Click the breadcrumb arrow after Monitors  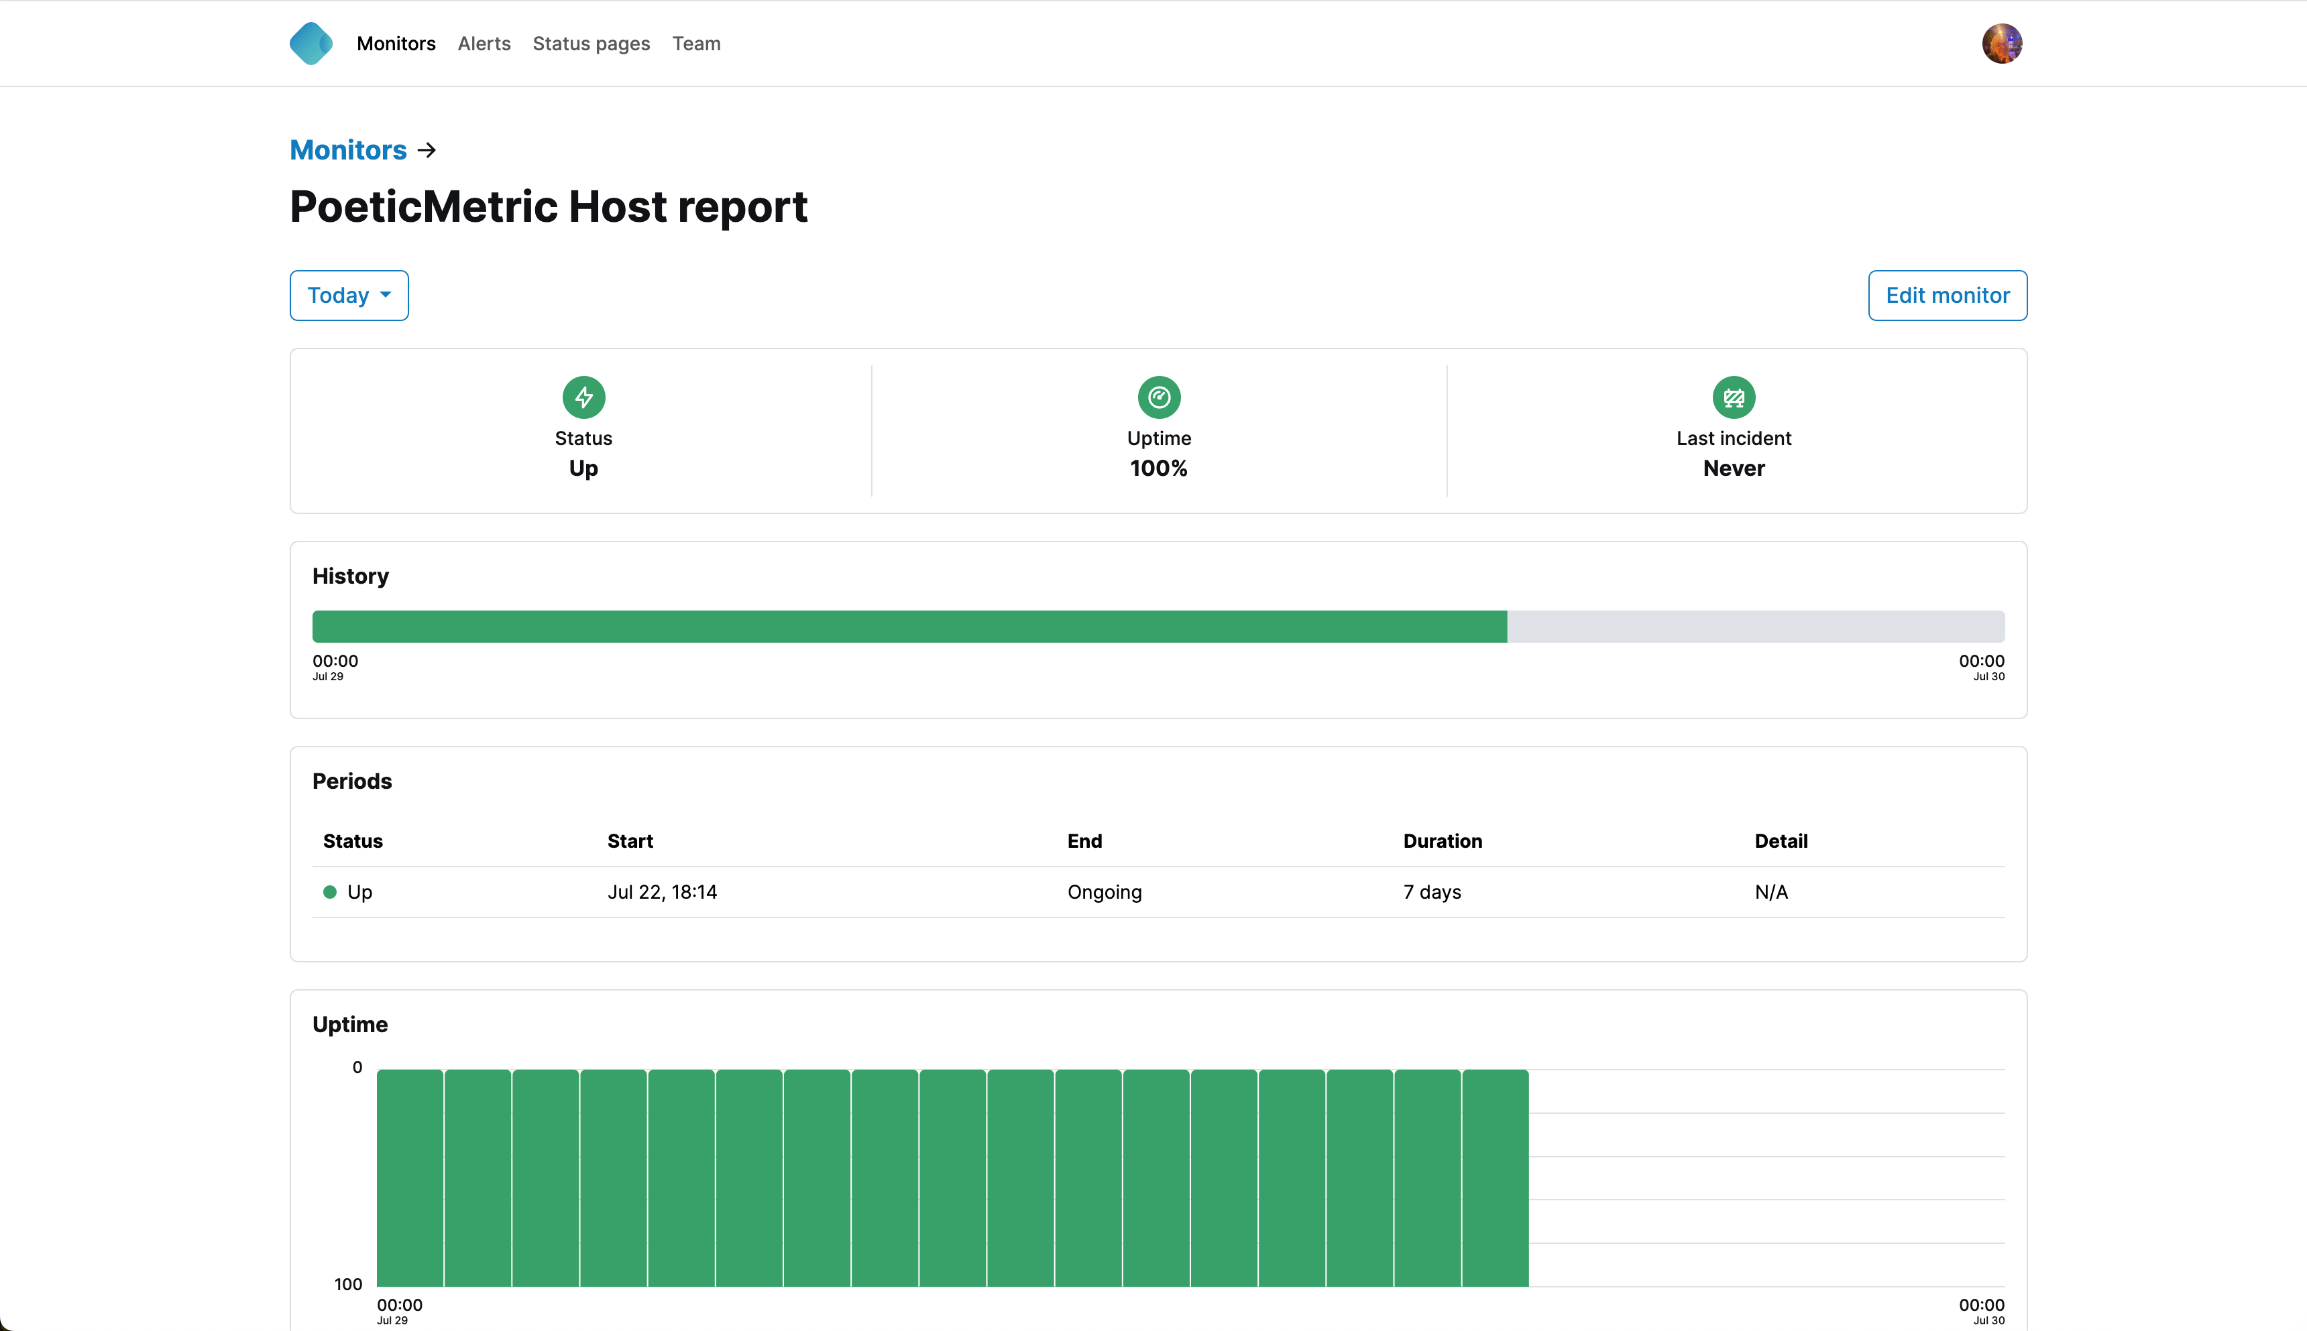(x=427, y=150)
